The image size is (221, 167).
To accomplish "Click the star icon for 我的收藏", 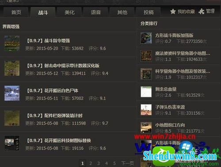I will tap(173, 11).
